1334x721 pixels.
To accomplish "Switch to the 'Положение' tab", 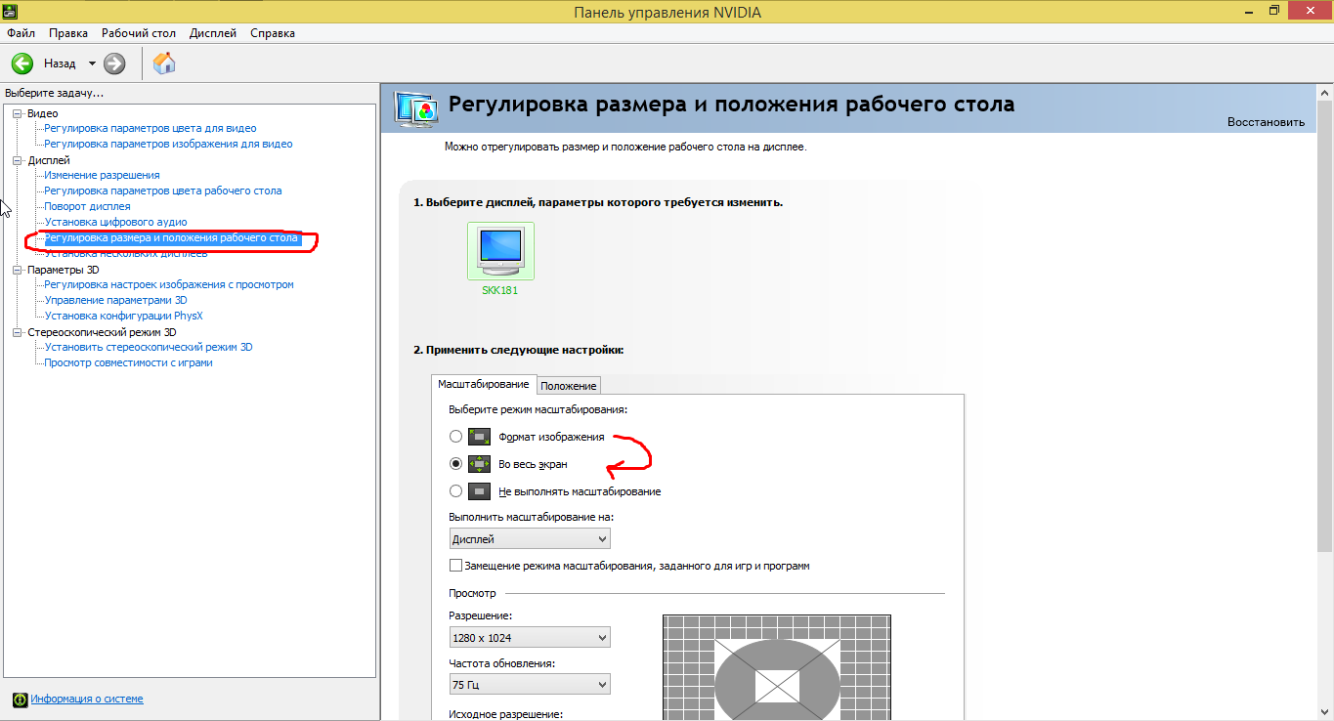I will [569, 386].
